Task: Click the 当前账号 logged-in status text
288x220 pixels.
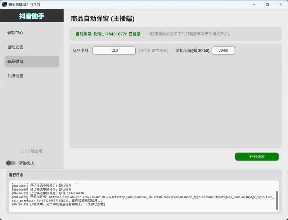Action: (108, 34)
